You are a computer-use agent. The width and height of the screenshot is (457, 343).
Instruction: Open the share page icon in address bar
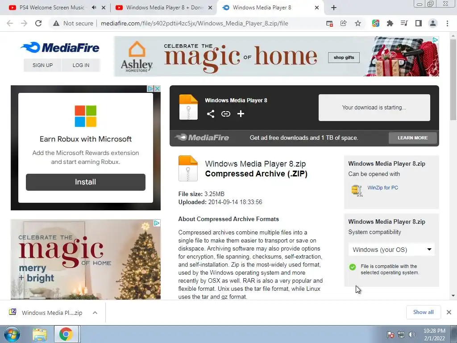[x=344, y=23]
